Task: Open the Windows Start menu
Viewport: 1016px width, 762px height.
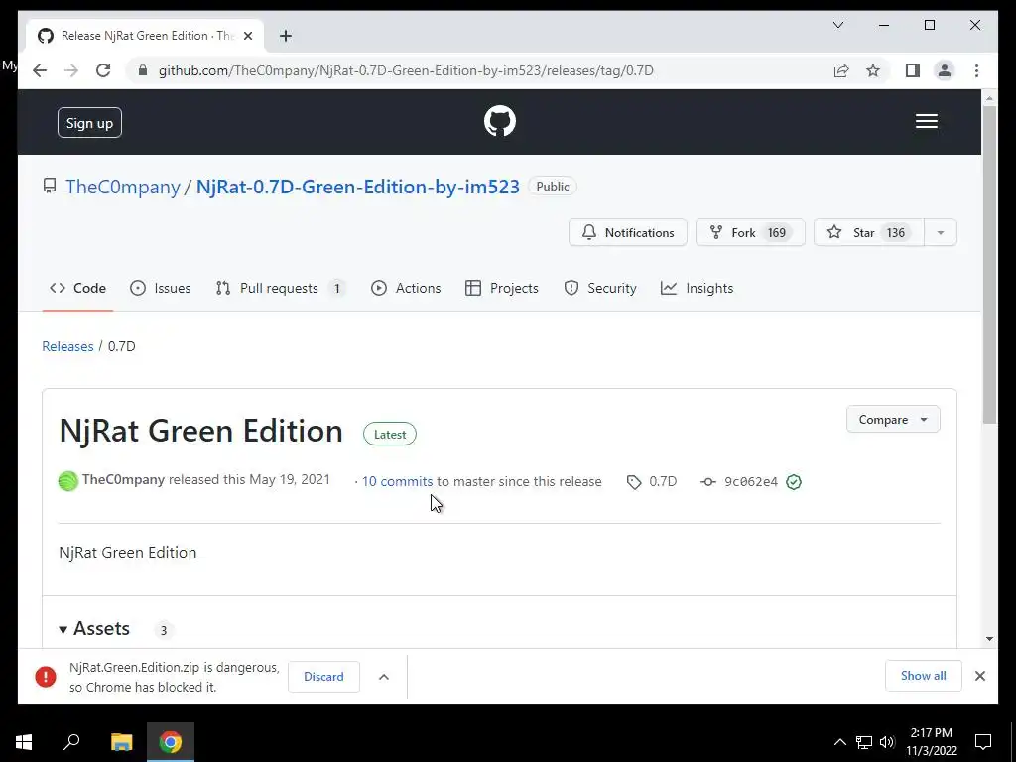Action: [24, 742]
